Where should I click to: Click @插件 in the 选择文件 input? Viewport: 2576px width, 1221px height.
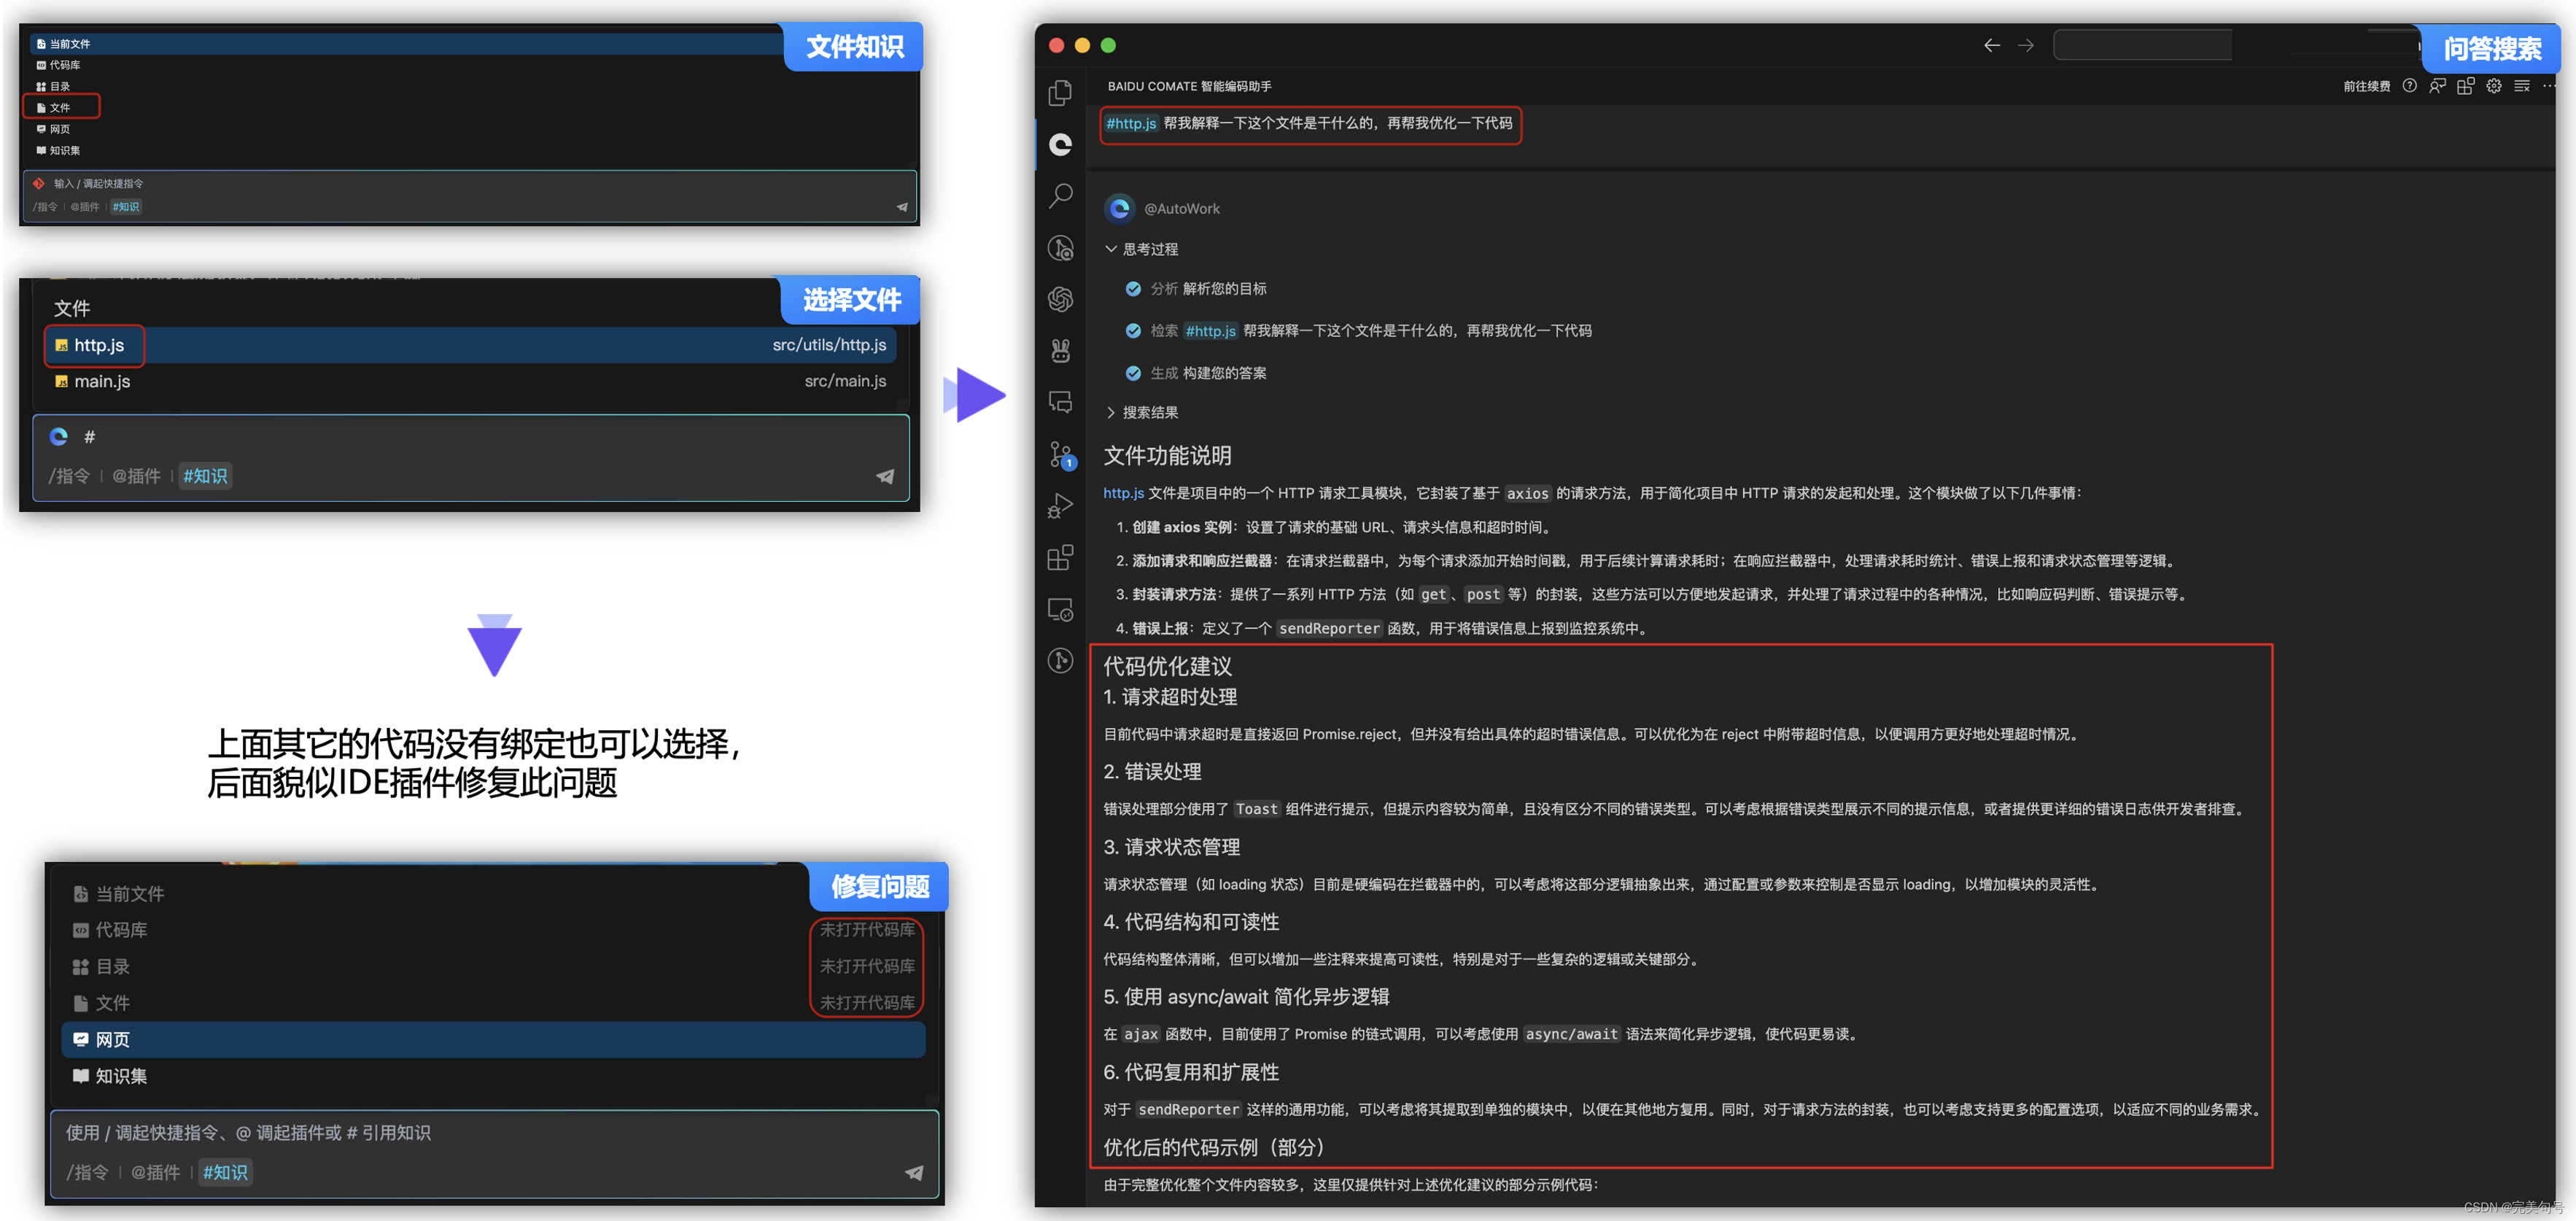[x=136, y=476]
